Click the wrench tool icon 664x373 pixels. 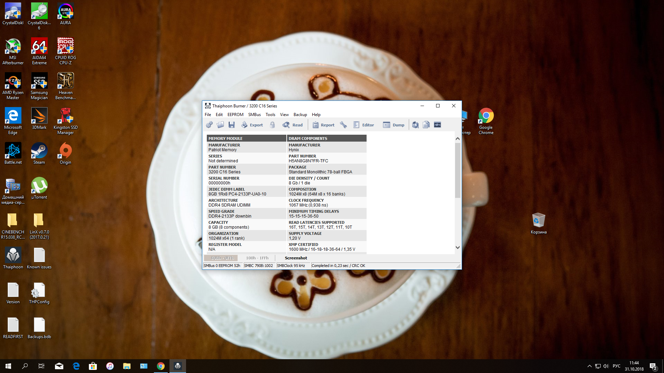click(343, 125)
